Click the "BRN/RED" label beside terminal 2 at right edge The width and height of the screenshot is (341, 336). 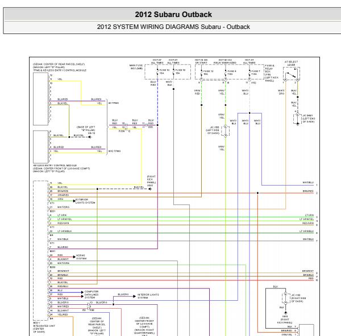click(308, 191)
